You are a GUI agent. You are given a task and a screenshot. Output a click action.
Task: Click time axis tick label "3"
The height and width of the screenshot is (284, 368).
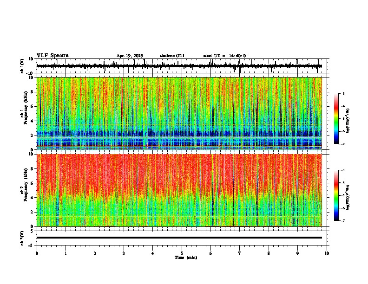[x=124, y=253]
